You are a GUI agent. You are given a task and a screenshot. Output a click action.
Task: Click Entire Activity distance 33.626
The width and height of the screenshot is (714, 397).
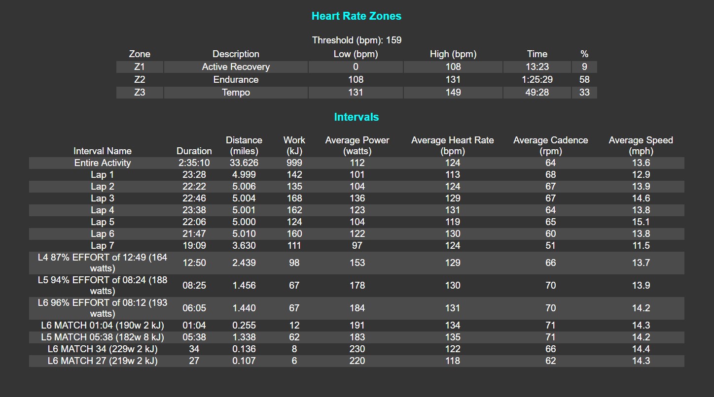click(244, 163)
